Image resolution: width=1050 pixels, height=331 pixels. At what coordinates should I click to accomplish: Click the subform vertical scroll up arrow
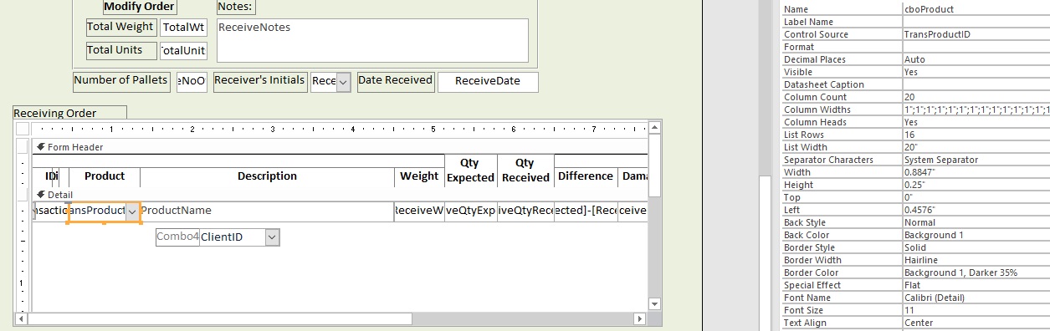click(x=654, y=128)
